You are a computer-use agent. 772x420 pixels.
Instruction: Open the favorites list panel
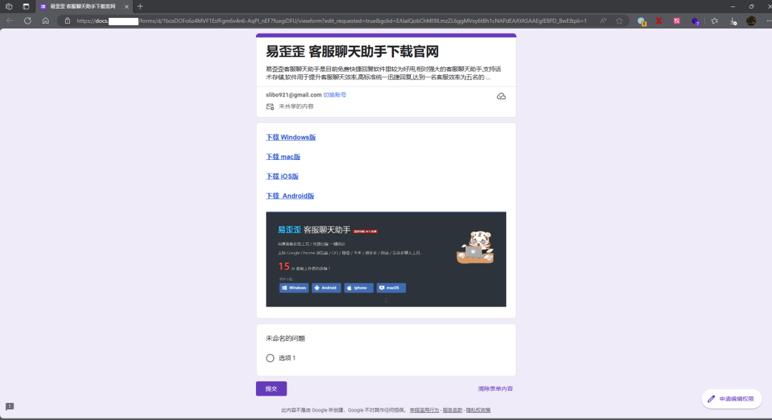click(714, 21)
